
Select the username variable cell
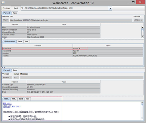click(x=38, y=48)
